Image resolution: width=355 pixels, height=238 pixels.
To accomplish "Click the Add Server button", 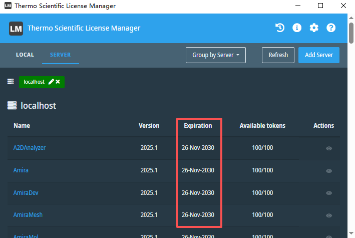I will (319, 55).
